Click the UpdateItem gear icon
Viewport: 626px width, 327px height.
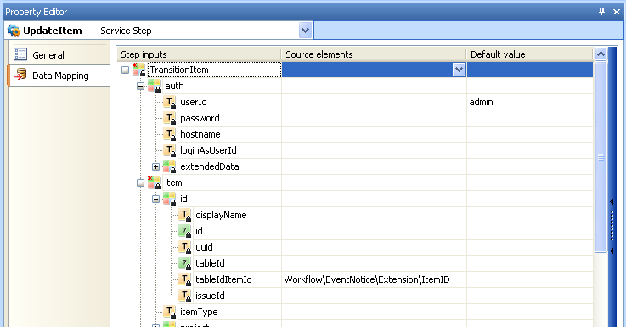[x=14, y=31]
